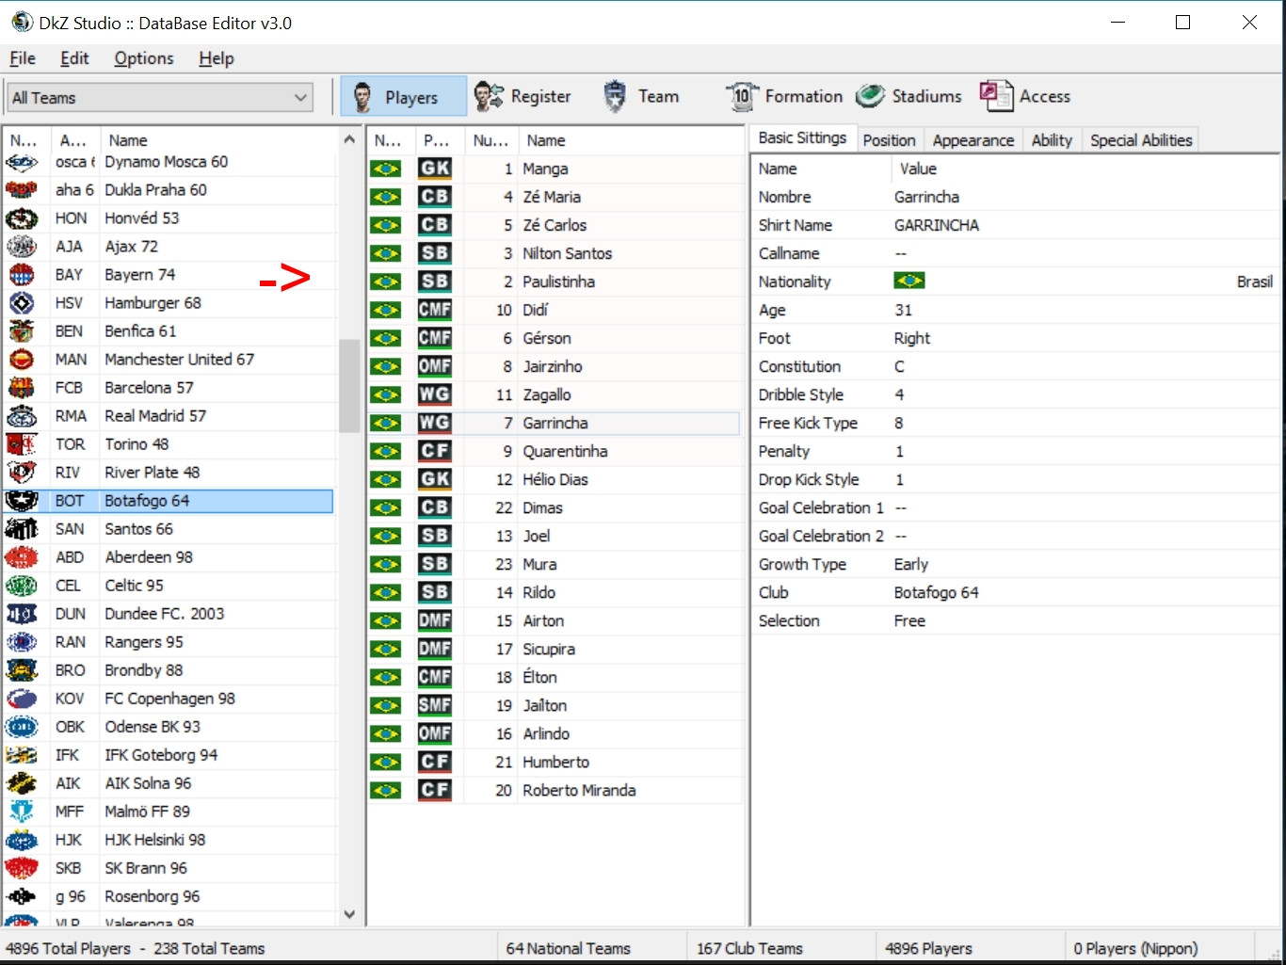The width and height of the screenshot is (1286, 965).
Task: Click the Shirt Name value GARRINCHA
Action: point(937,225)
